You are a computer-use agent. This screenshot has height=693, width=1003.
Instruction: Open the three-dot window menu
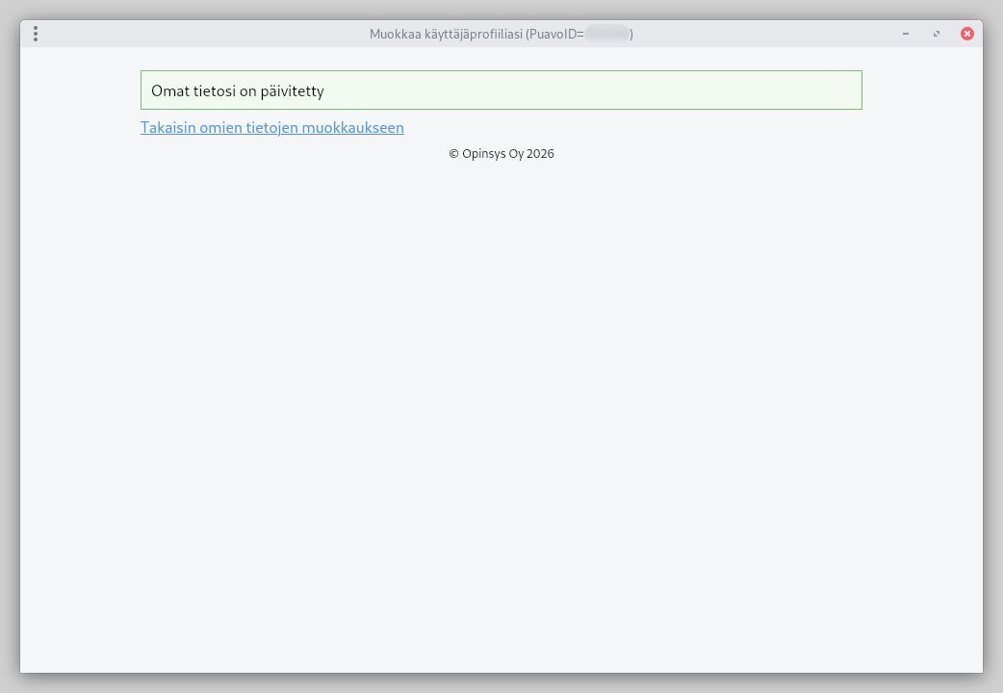tap(36, 34)
